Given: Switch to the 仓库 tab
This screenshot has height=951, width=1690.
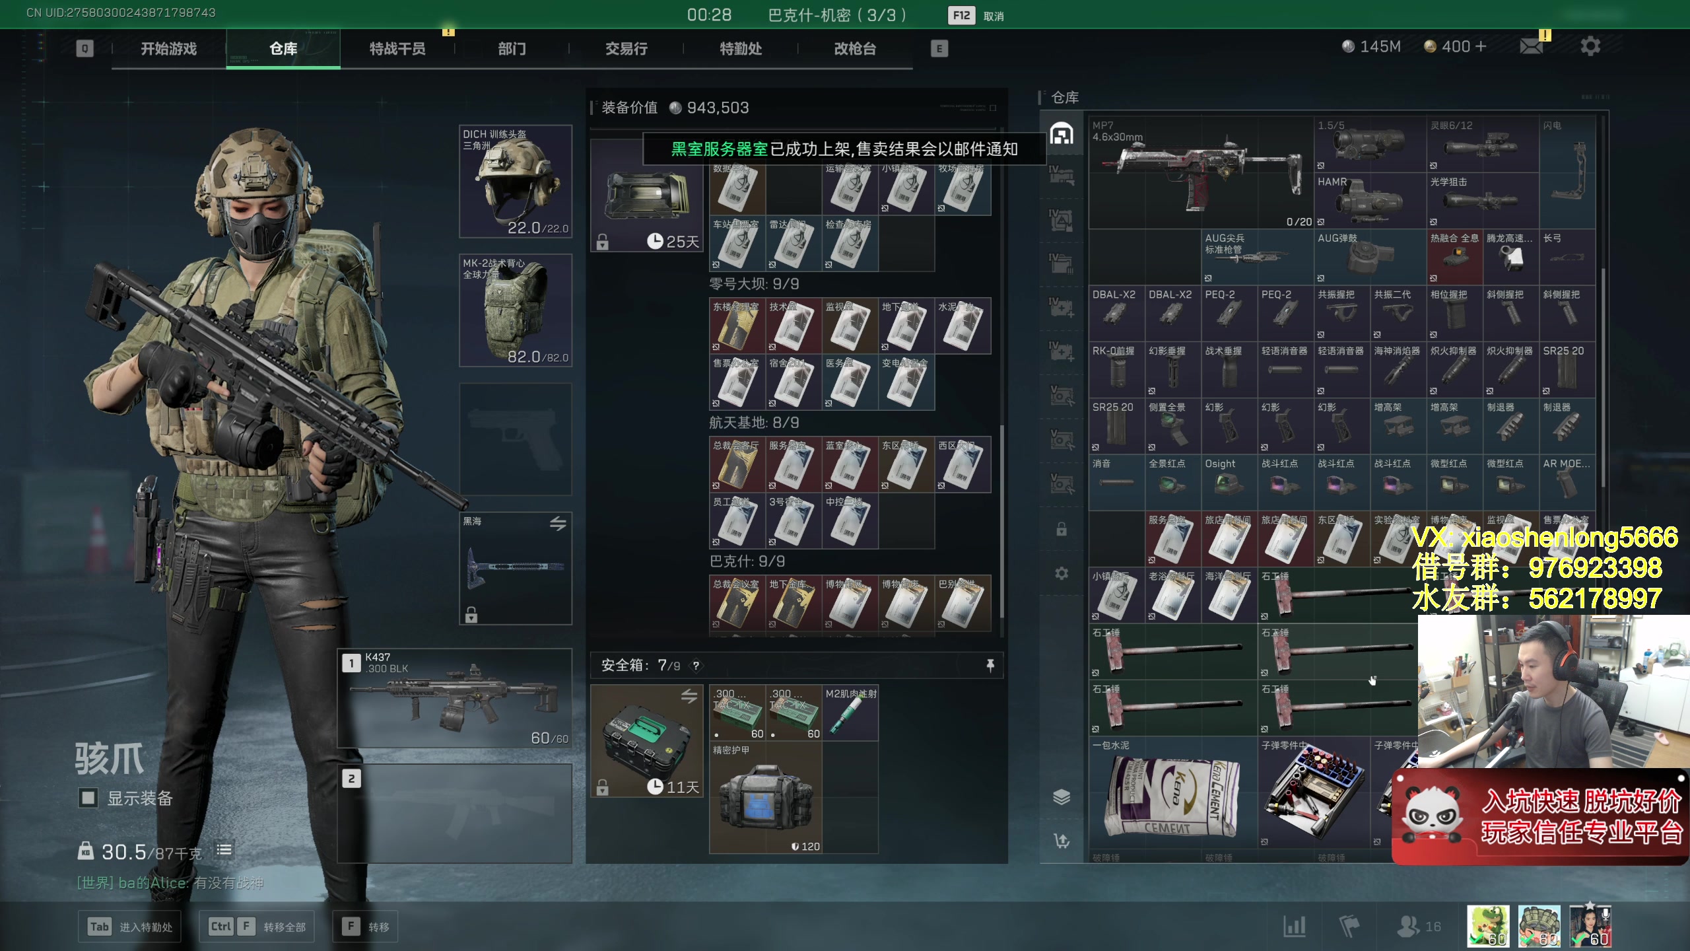Looking at the screenshot, I should [283, 49].
